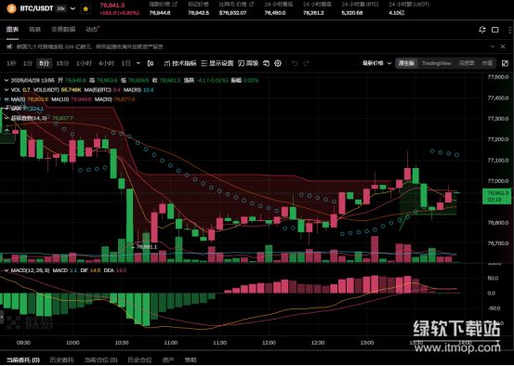Switch to the 图表 tab
This screenshot has height=366, width=514.
(x=12, y=29)
